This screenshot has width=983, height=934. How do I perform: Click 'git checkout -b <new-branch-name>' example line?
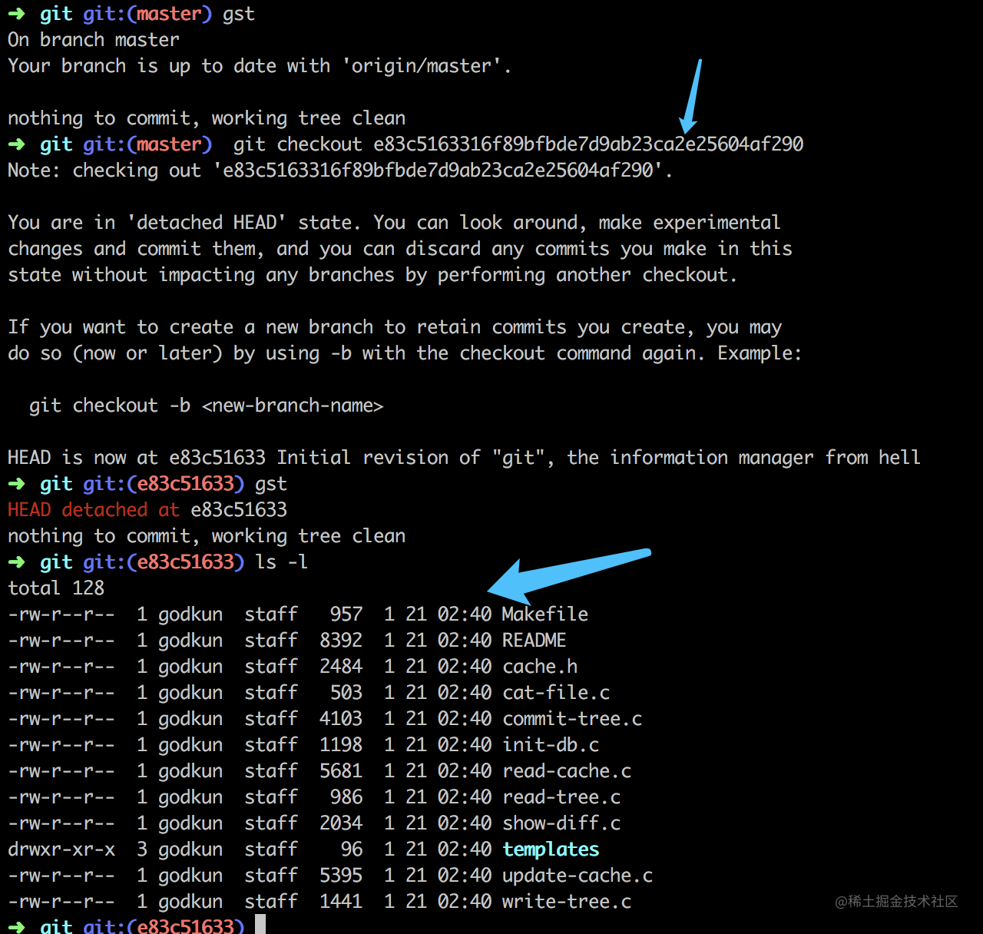pos(207,405)
